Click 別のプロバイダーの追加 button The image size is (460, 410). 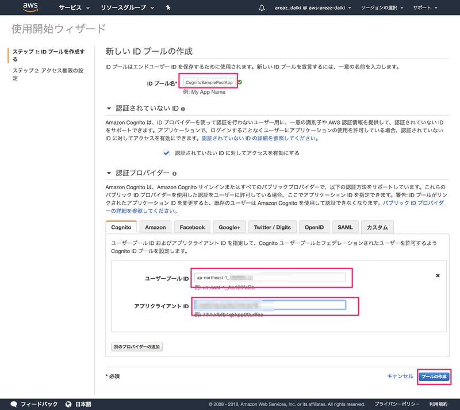(x=137, y=347)
